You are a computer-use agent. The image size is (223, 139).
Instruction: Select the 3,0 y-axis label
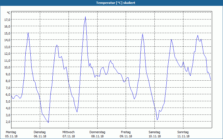click(x=8, y=115)
